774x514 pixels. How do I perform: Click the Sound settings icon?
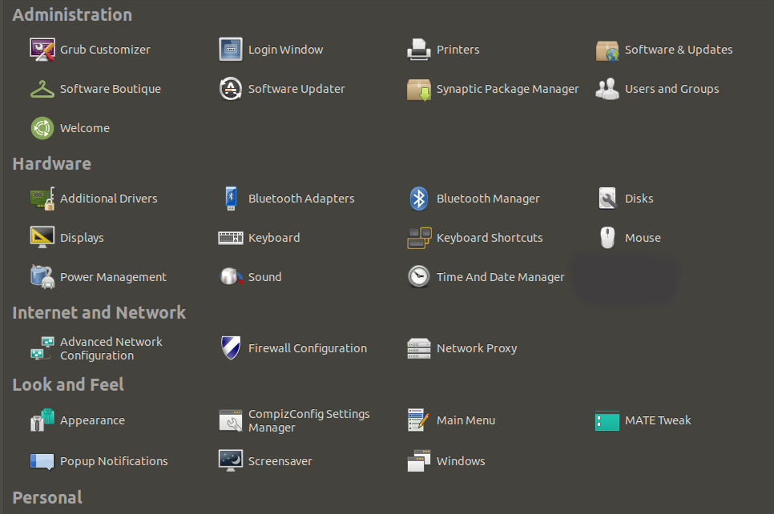point(231,277)
